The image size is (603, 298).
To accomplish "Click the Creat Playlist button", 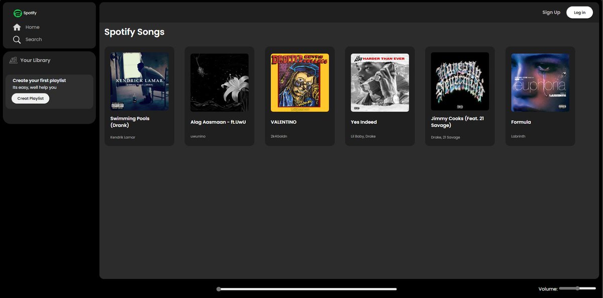I will click(x=30, y=98).
